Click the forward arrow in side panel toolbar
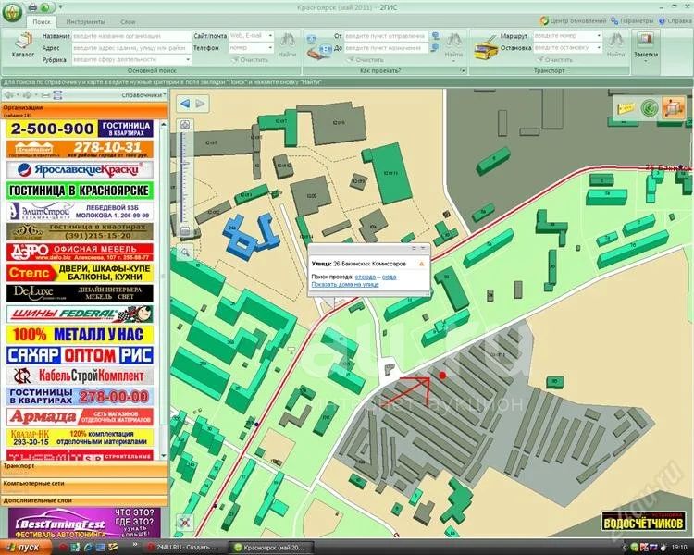Image resolution: width=694 pixels, height=555 pixels. click(28, 95)
